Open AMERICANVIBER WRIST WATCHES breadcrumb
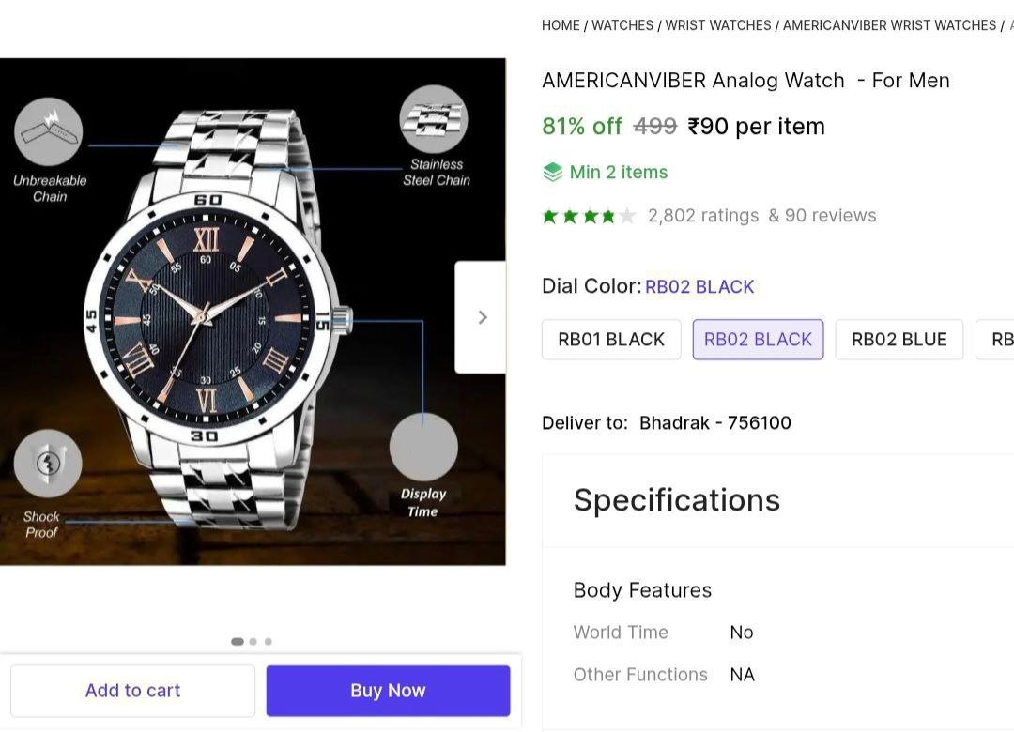 point(889,25)
